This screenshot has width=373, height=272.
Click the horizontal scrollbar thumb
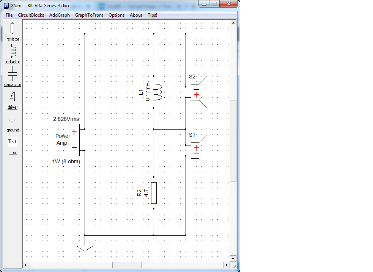click(x=127, y=265)
